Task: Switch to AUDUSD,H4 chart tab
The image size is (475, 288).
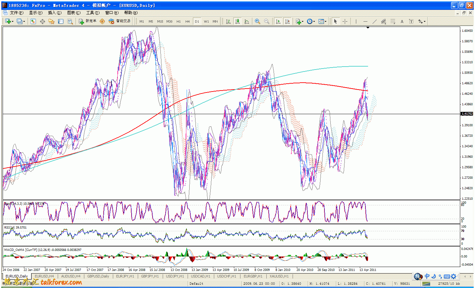Action: click(71, 276)
